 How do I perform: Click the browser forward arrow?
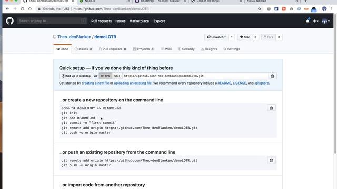(x=15, y=9)
